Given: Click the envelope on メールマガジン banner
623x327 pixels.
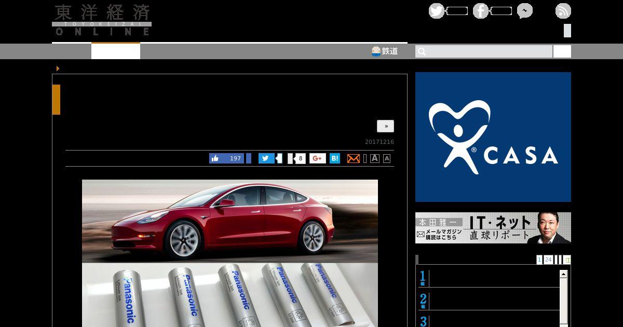Looking at the screenshot, I should [421, 235].
